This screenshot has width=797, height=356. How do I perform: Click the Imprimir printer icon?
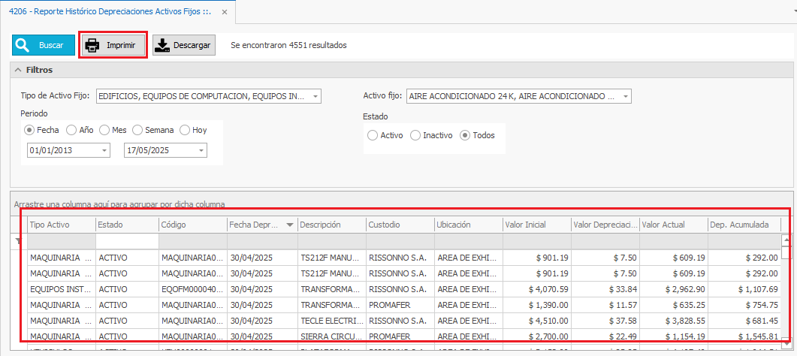92,45
